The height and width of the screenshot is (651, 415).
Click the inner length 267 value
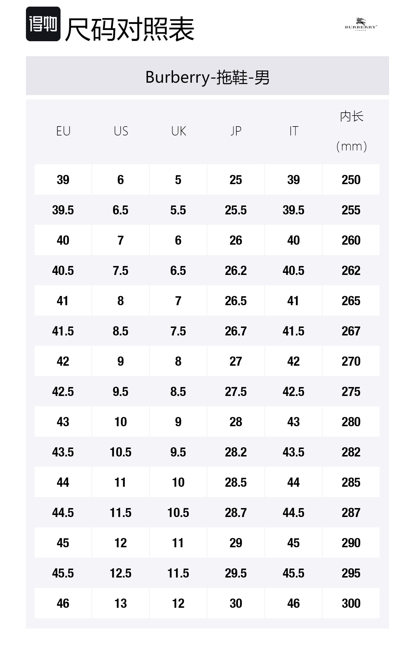[x=351, y=331]
